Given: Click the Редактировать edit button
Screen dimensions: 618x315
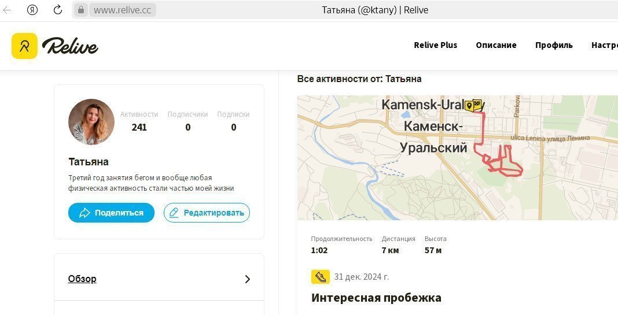Looking at the screenshot, I should pos(207,213).
